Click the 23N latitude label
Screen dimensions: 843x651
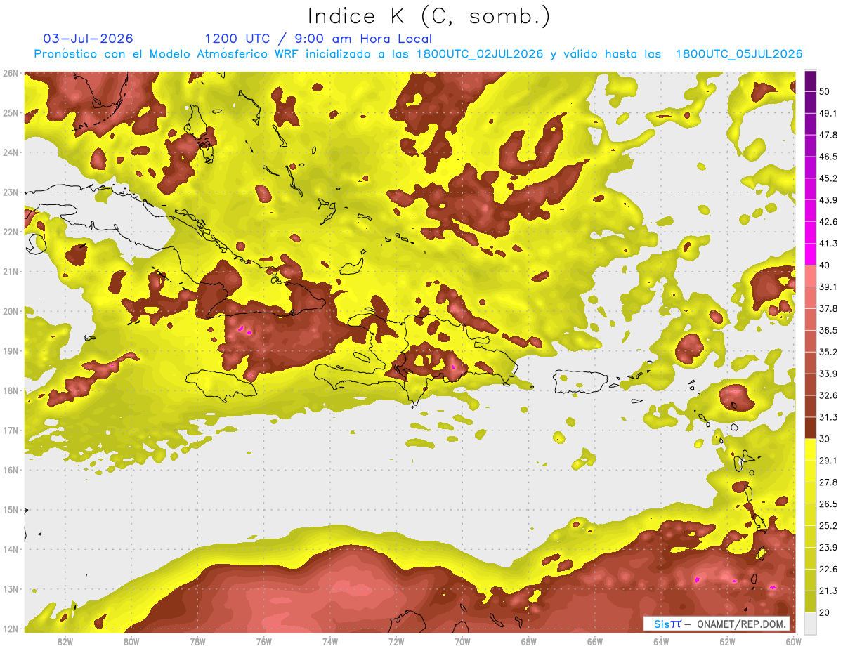[x=10, y=192]
